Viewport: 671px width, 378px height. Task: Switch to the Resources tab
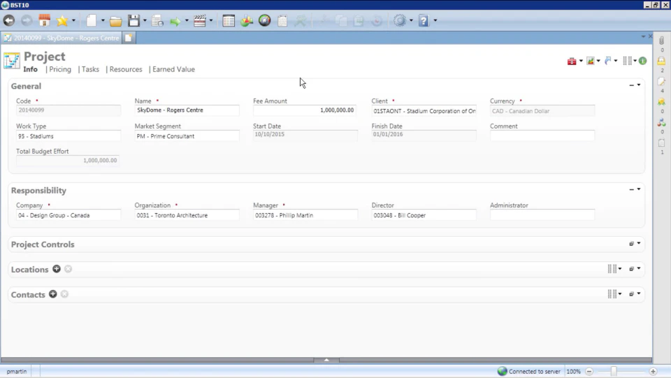click(126, 69)
